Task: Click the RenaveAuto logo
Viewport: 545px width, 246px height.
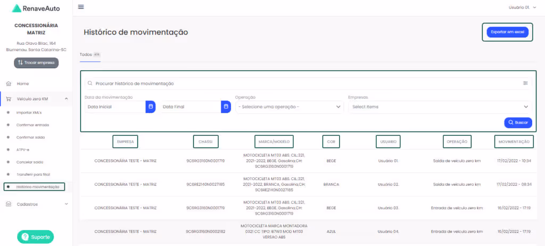Action: tap(36, 9)
